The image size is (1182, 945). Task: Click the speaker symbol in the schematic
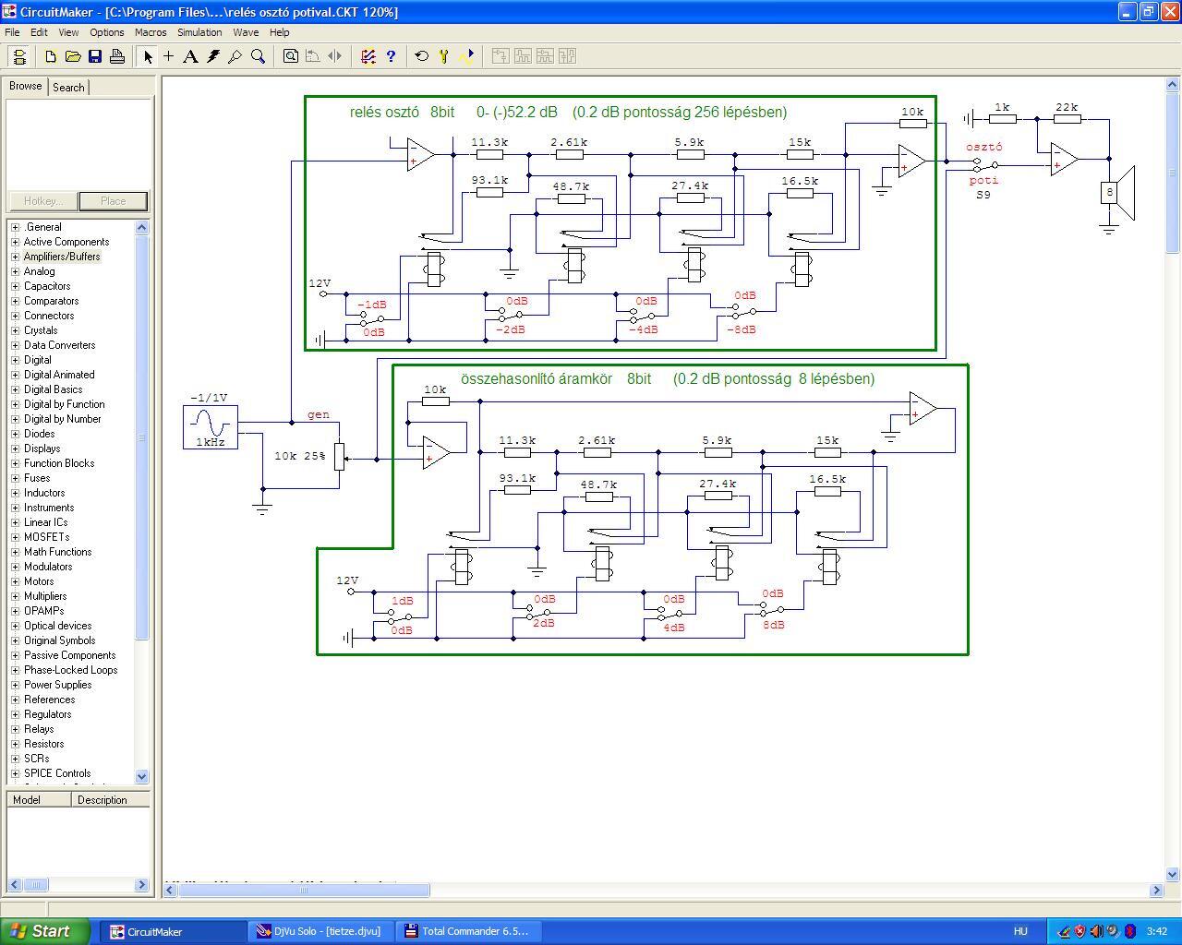click(1116, 193)
